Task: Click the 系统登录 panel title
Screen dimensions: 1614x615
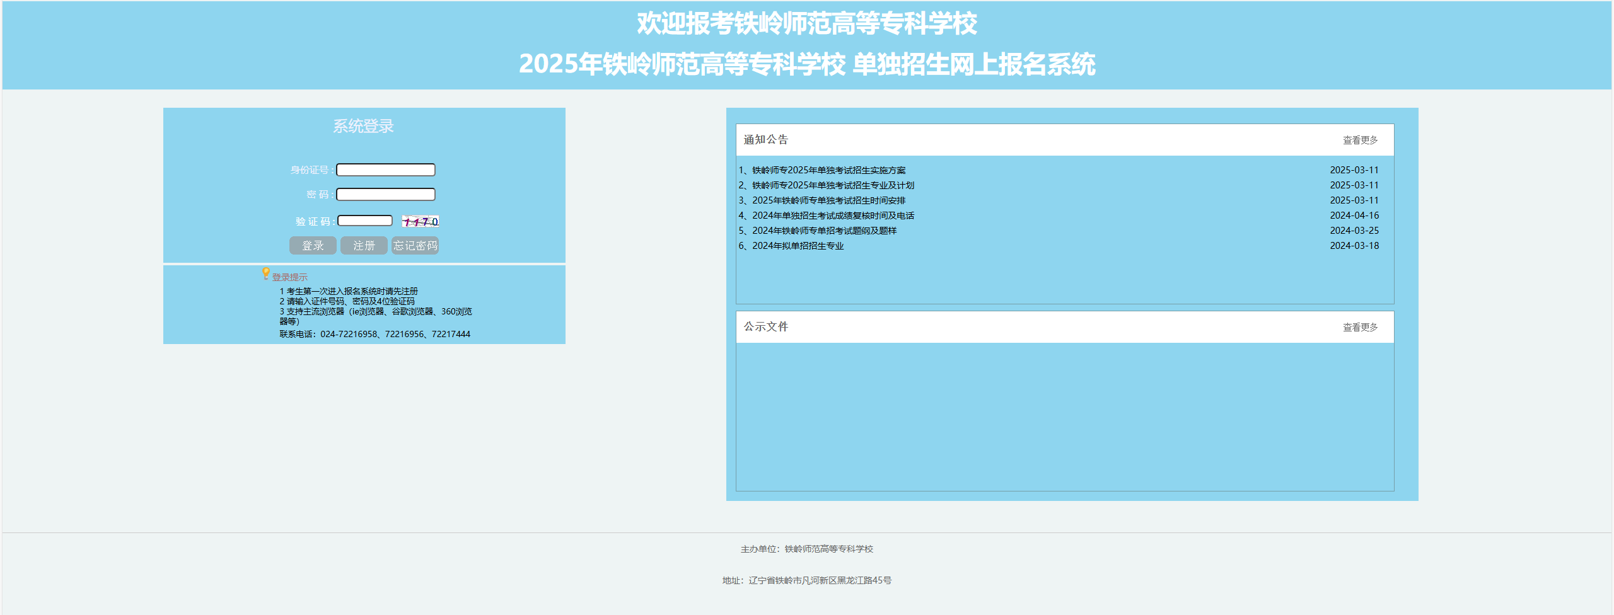Action: [363, 127]
